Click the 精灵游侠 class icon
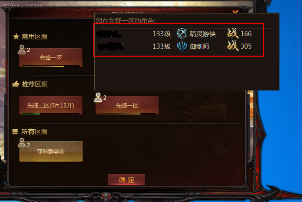302x202 pixels. (182, 33)
